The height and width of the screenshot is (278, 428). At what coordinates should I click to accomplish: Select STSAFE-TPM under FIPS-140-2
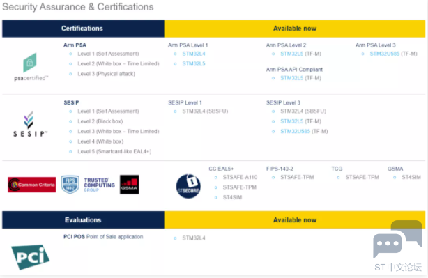pyautogui.click(x=297, y=178)
